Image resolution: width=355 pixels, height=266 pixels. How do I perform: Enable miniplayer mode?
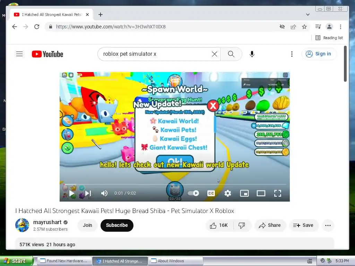pyautogui.click(x=244, y=193)
